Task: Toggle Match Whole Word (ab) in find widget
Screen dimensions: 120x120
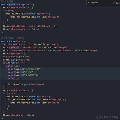Action: click(x=117, y=3)
